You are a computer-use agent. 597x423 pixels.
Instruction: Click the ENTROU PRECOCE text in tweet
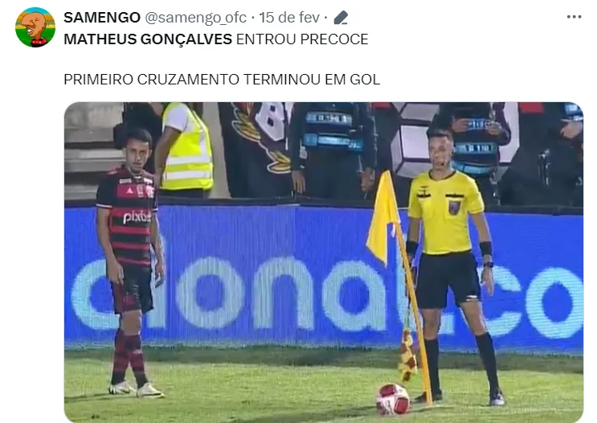(302, 39)
